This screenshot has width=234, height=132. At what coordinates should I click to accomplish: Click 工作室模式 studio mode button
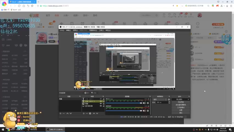pos(181,107)
